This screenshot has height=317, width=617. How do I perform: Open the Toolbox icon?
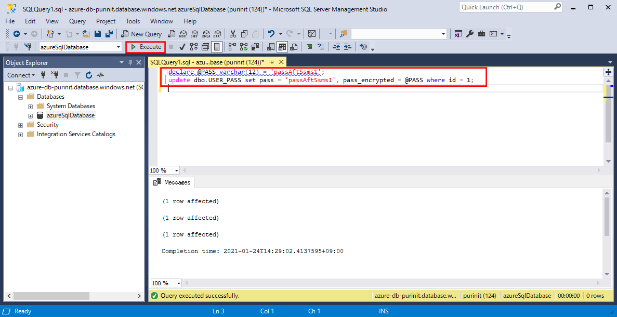pos(481,34)
